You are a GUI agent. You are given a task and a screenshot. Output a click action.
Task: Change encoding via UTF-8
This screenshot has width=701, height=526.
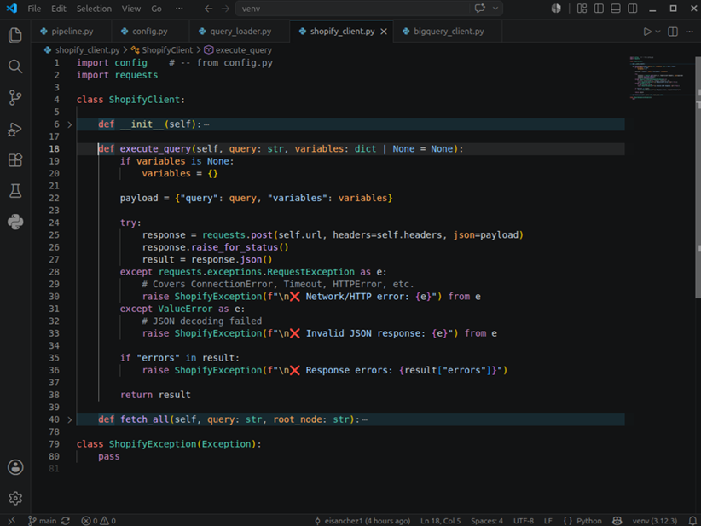click(x=523, y=521)
